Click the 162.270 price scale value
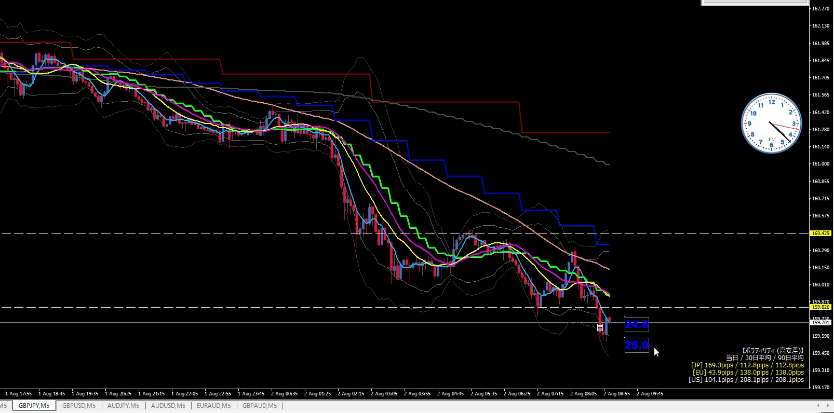This screenshot has width=834, height=413. [x=820, y=9]
